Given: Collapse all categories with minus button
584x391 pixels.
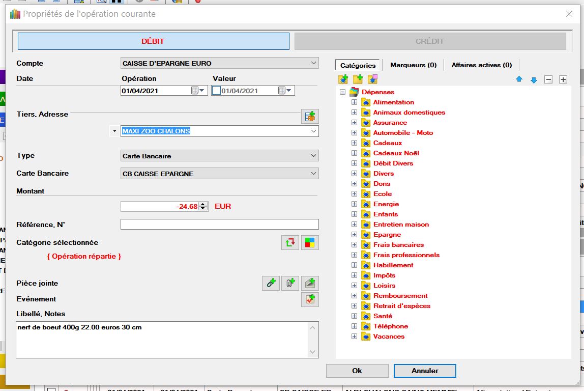Looking at the screenshot, I should pyautogui.click(x=548, y=79).
